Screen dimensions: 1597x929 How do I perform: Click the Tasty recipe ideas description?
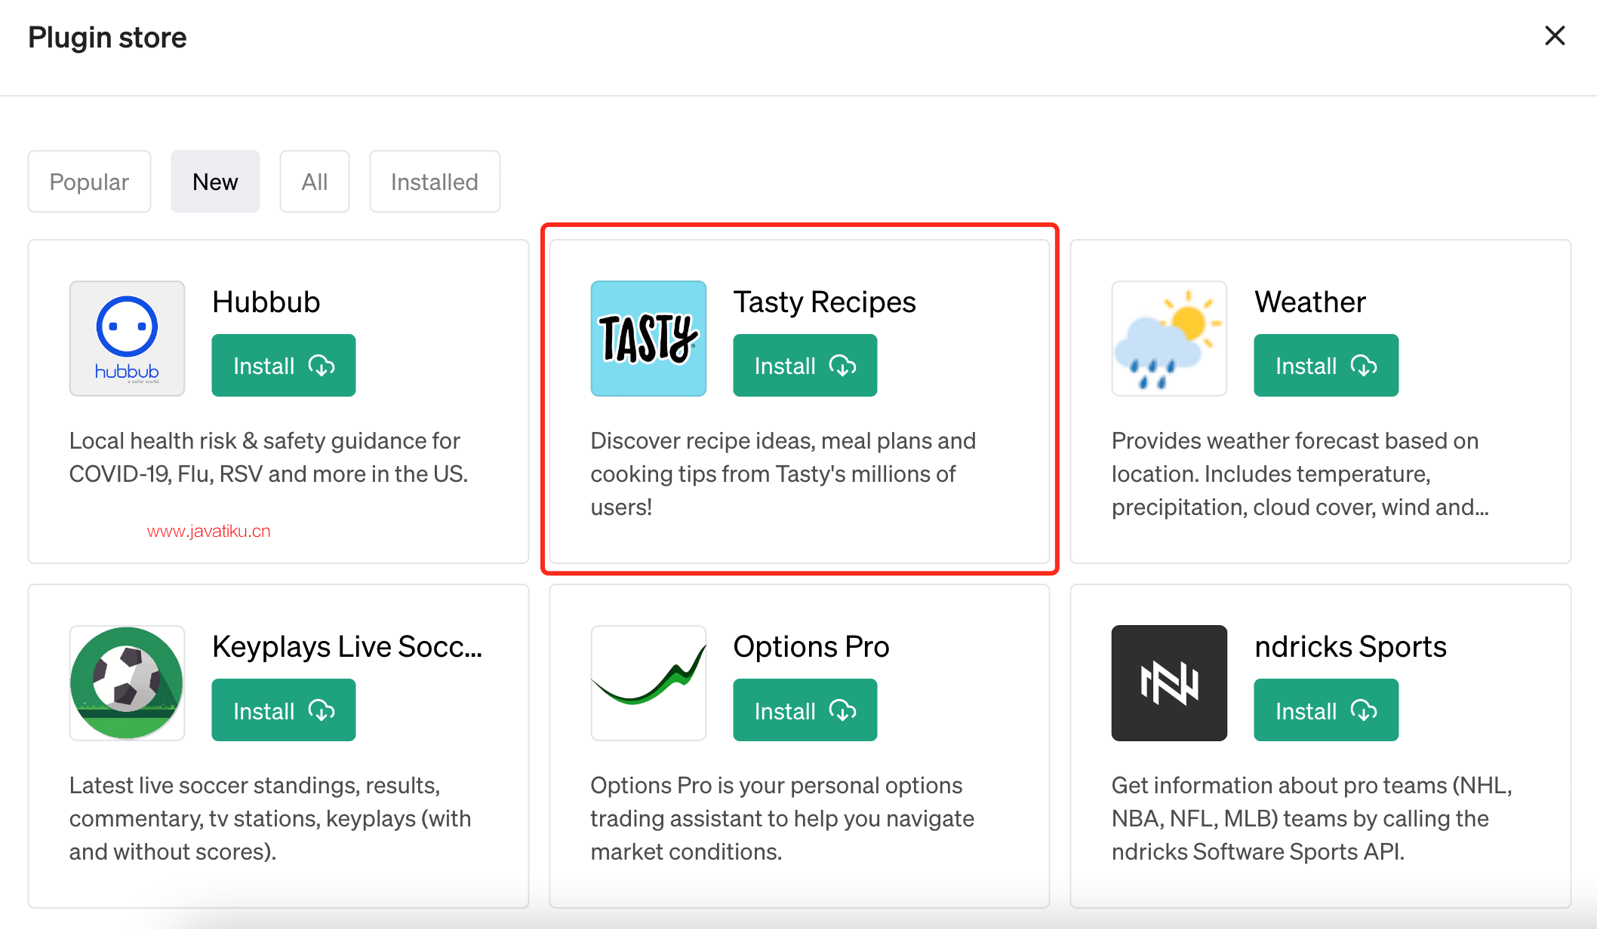(783, 474)
